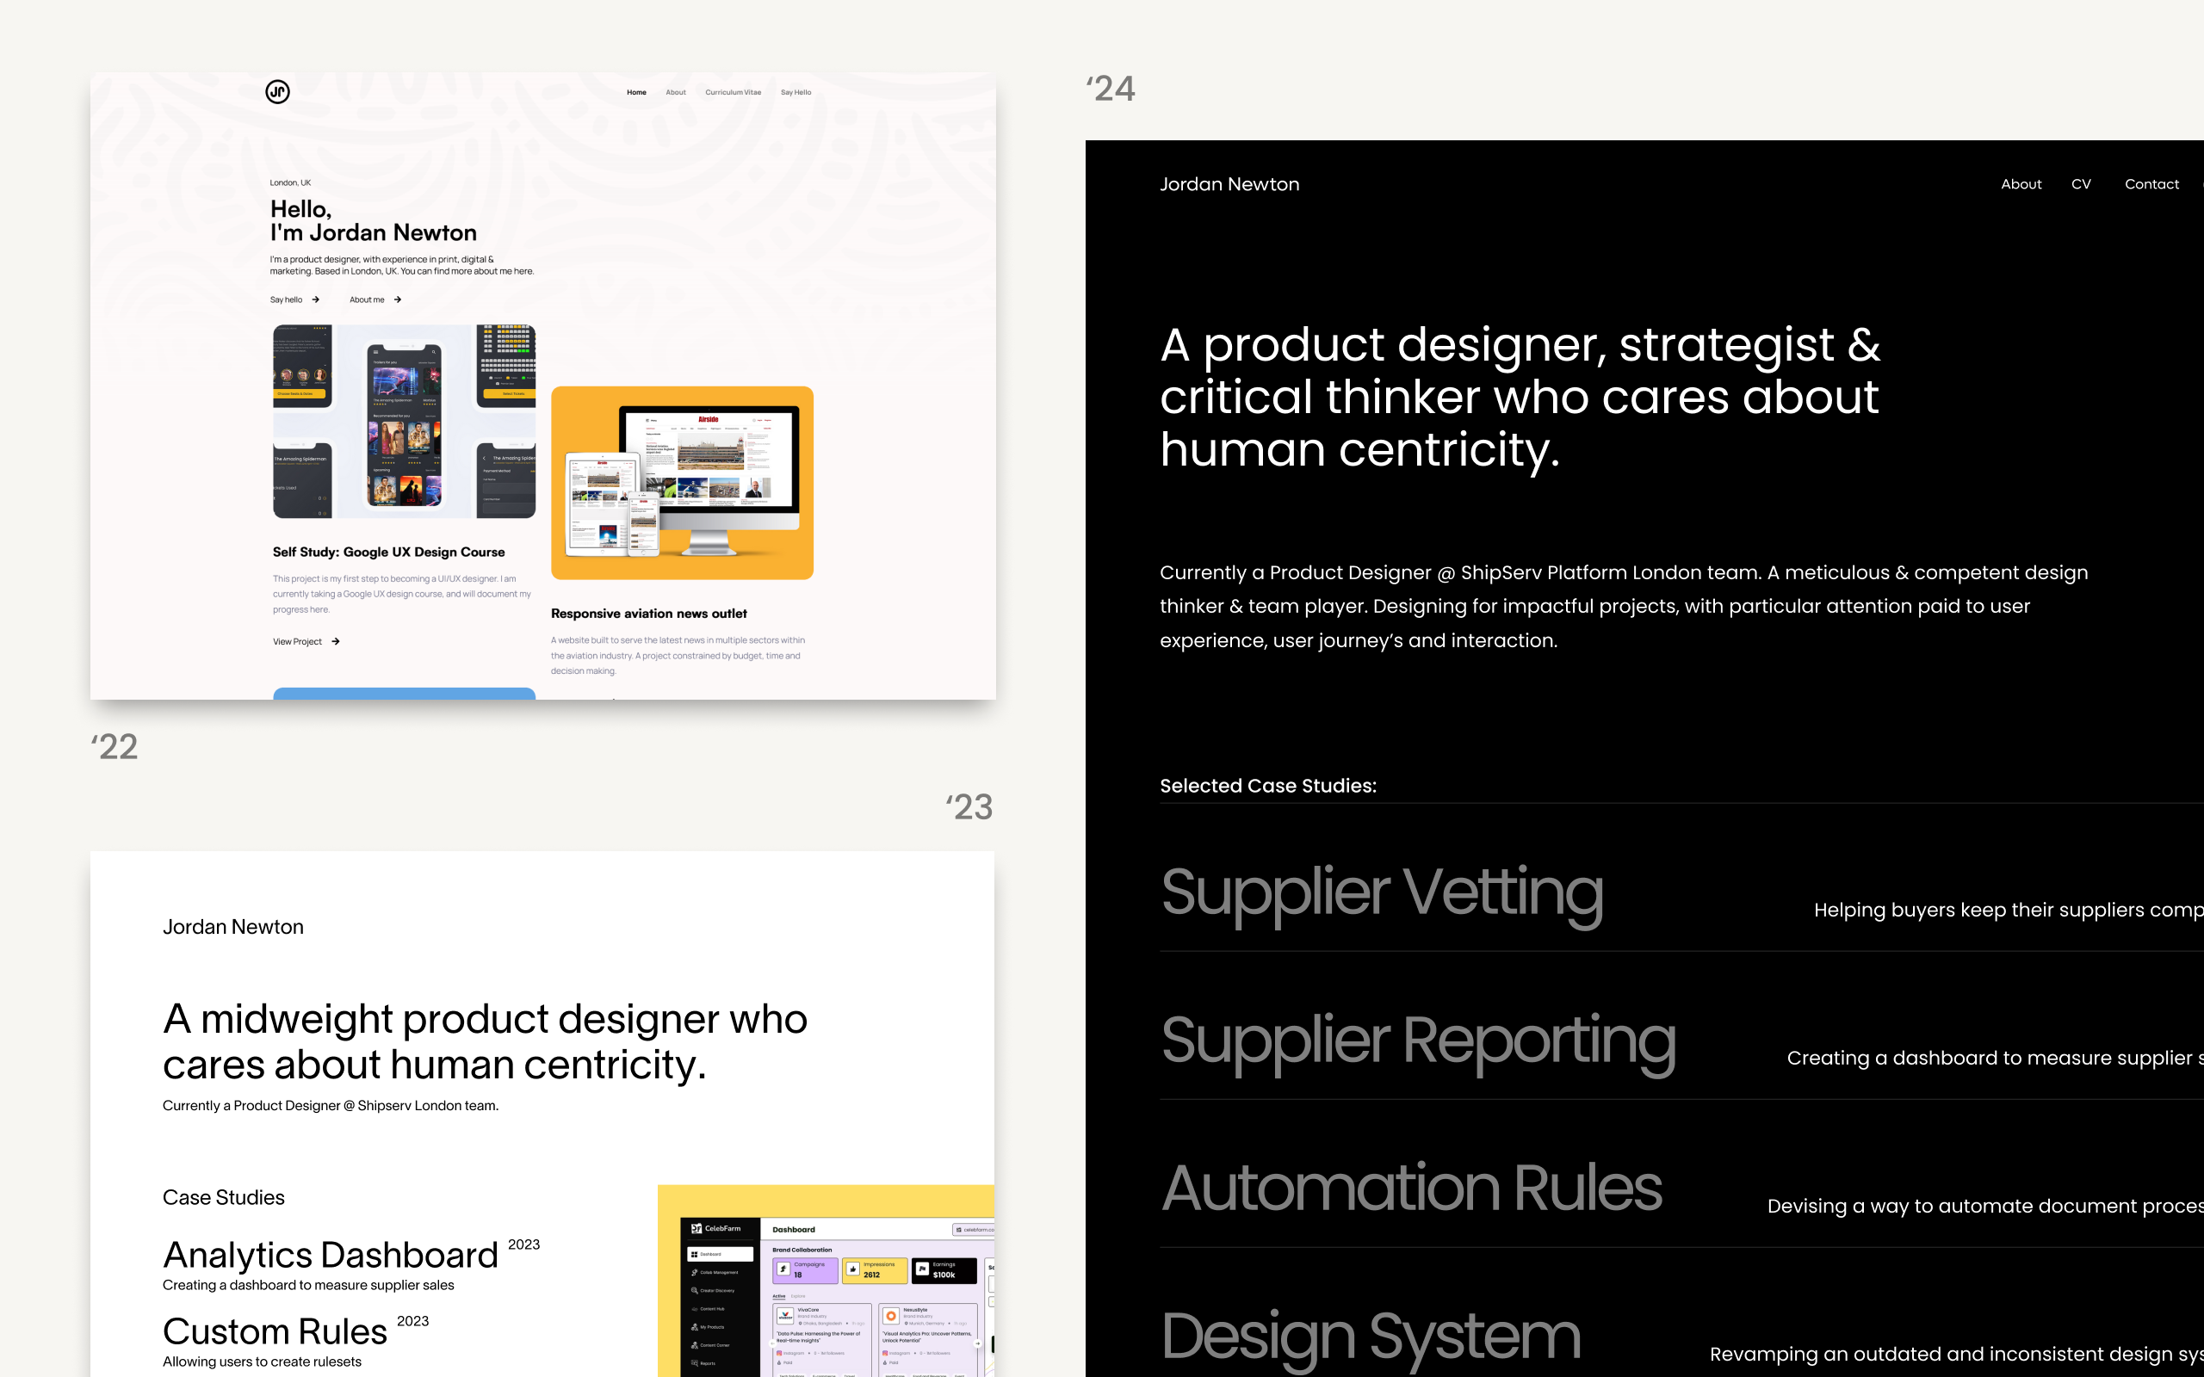Click the movie app mockup thumbnail
Viewport: 2204px width, 1377px height.
pos(405,421)
